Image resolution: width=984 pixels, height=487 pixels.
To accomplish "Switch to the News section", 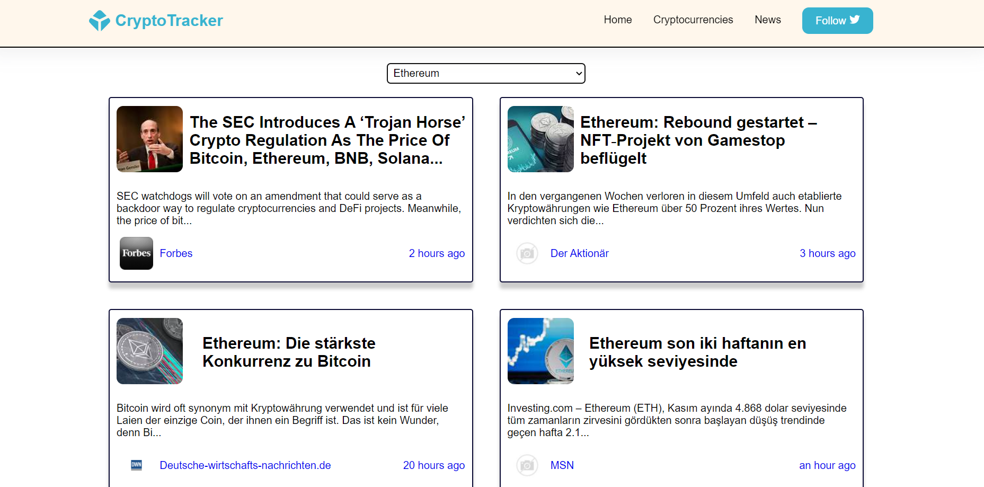I will coord(767,20).
